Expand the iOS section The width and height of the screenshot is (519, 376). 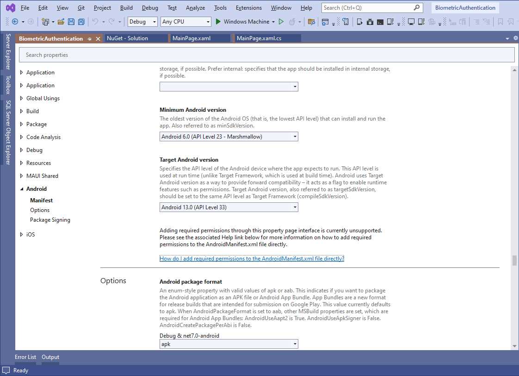click(x=21, y=234)
